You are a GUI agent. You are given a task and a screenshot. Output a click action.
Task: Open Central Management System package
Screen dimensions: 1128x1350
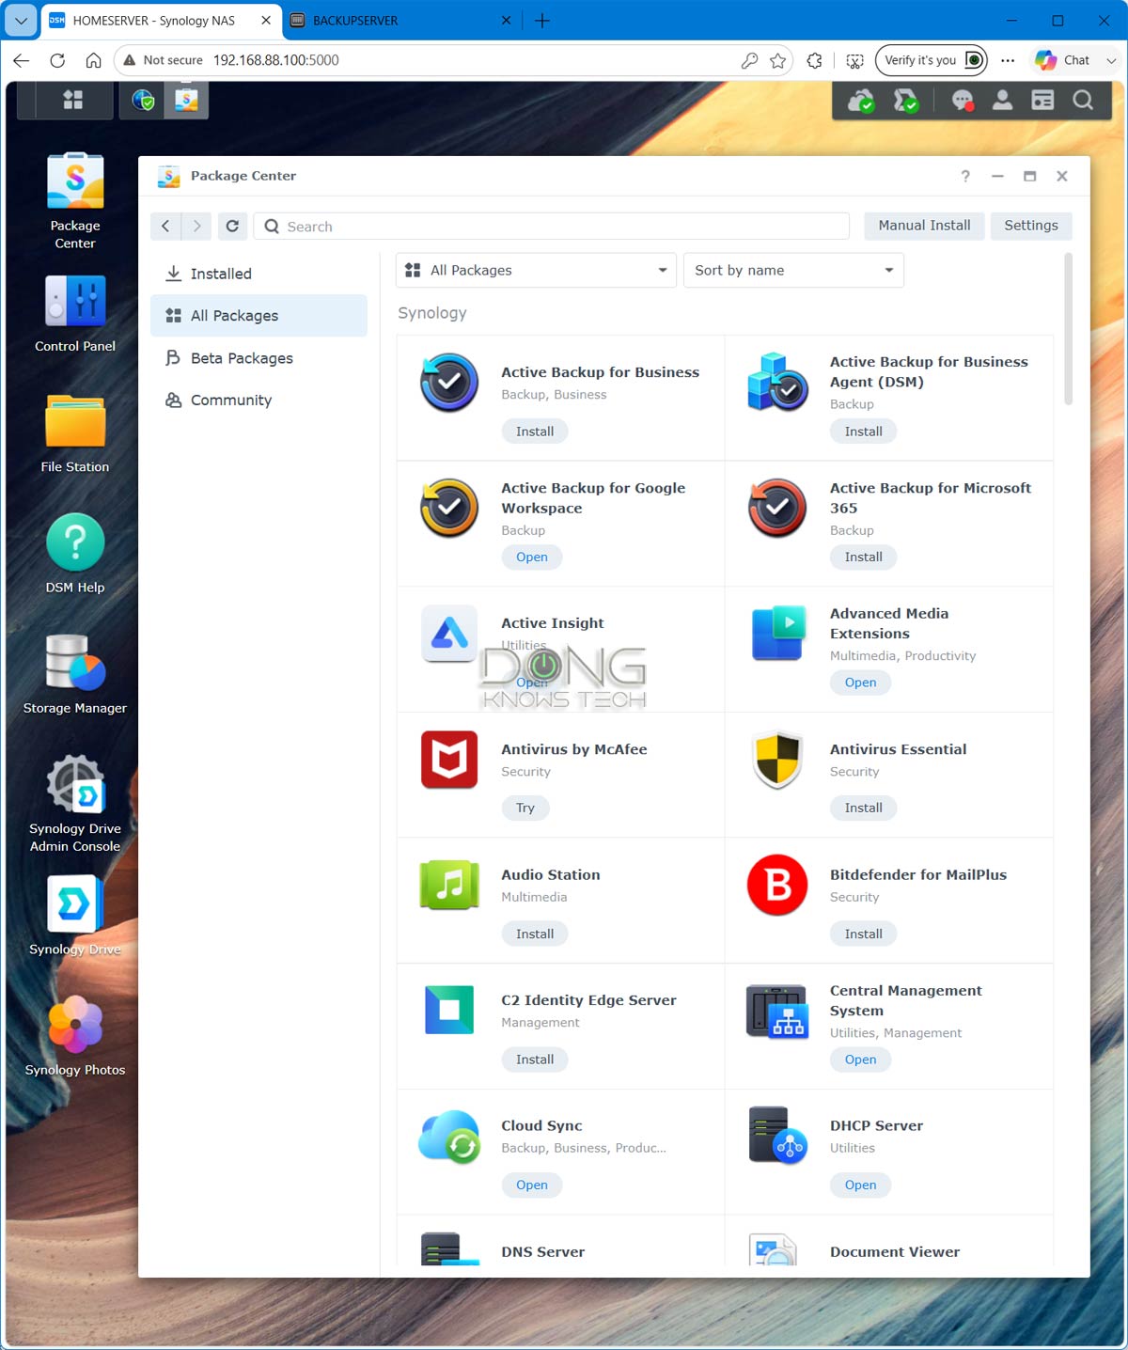coord(860,1060)
